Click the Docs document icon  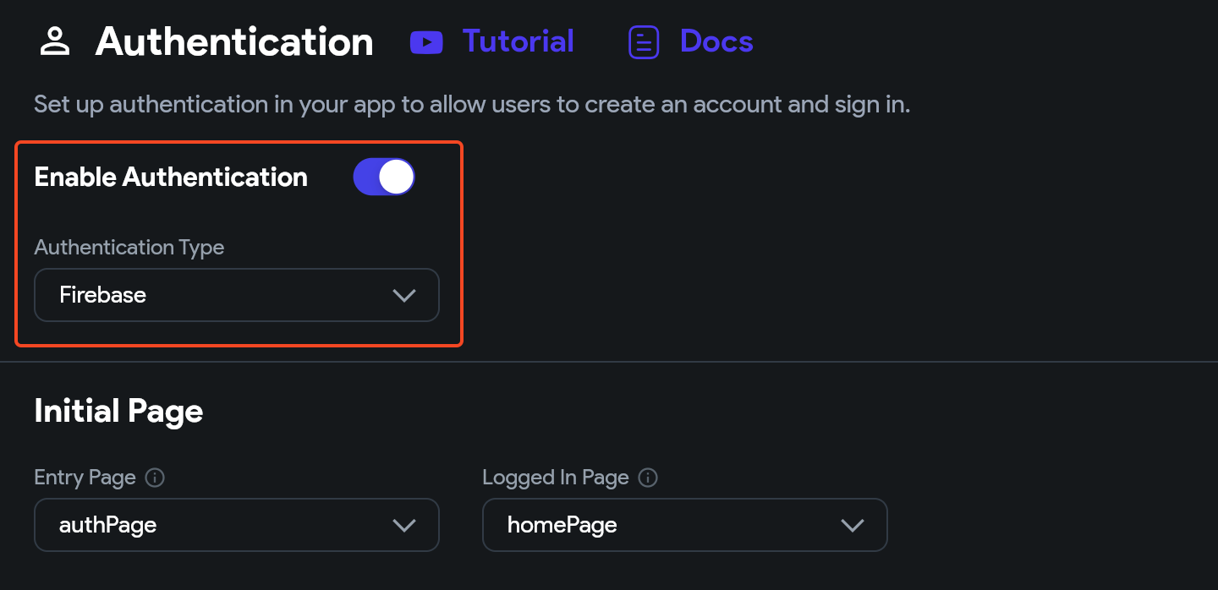pos(644,42)
